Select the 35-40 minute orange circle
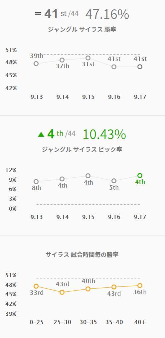The height and width of the screenshot is (338, 165). coord(114,287)
